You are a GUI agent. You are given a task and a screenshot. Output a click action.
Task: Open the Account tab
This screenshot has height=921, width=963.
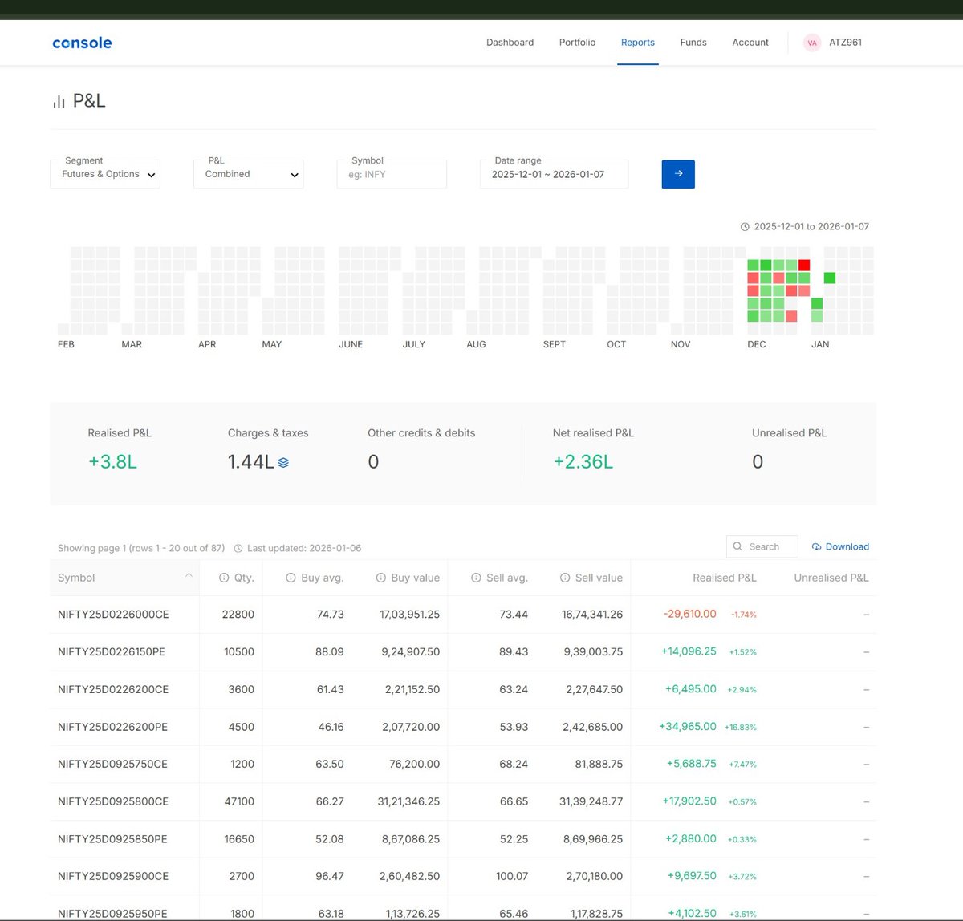click(x=750, y=43)
